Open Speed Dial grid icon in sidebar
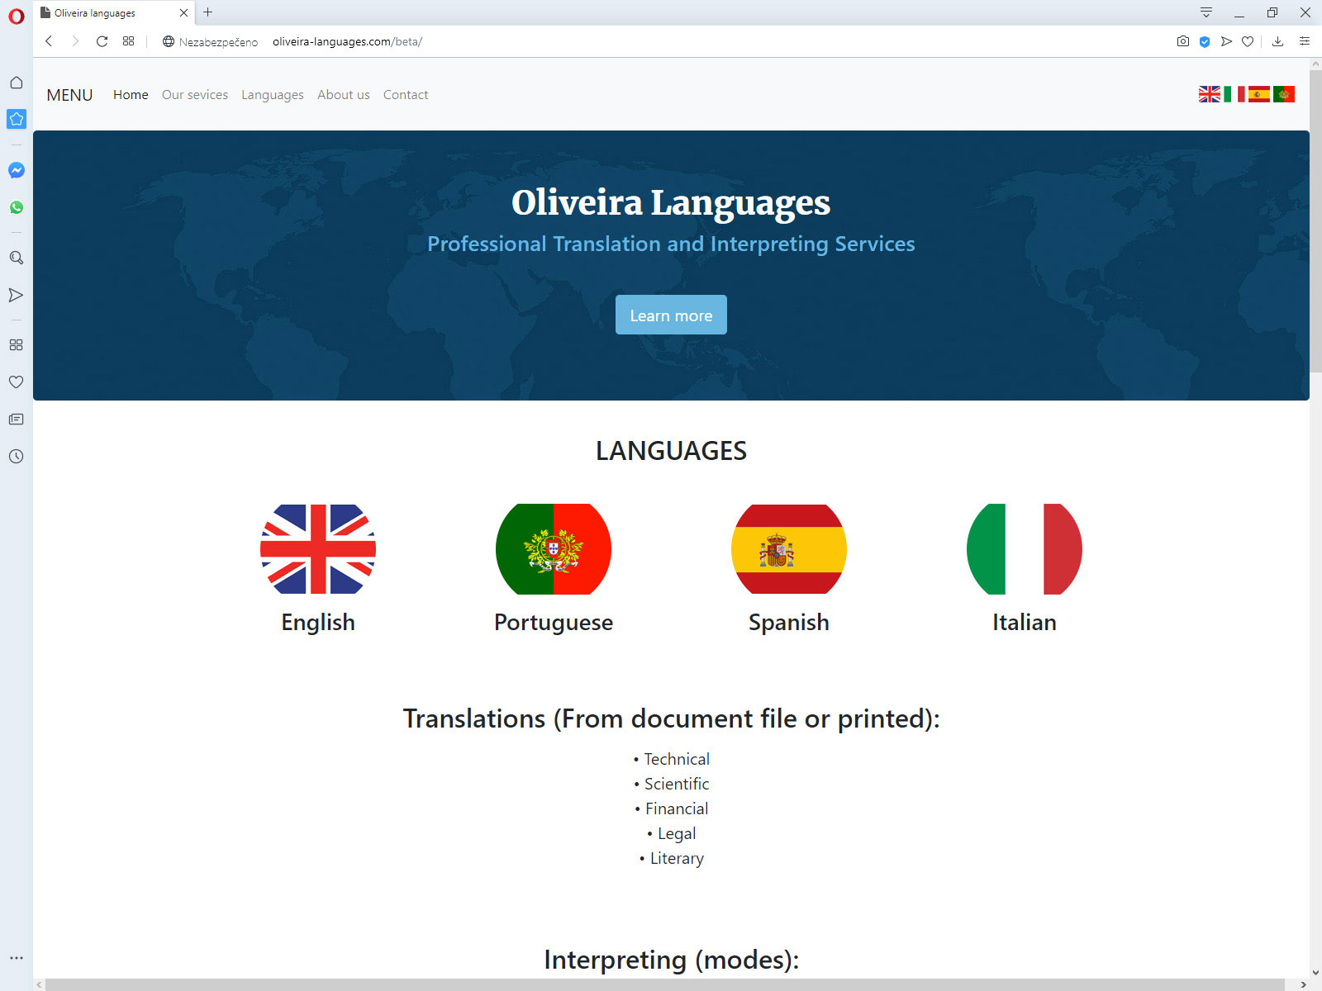The height and width of the screenshot is (991, 1322). click(x=17, y=344)
